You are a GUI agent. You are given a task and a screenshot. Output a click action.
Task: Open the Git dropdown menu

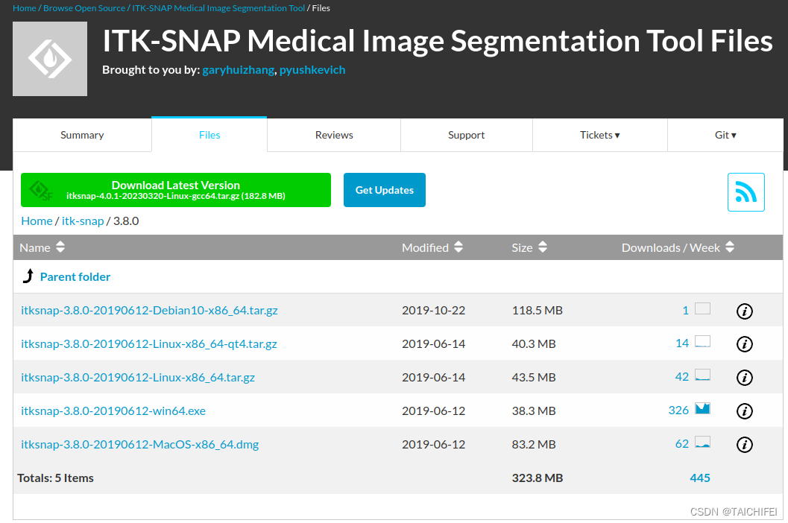[x=725, y=135]
